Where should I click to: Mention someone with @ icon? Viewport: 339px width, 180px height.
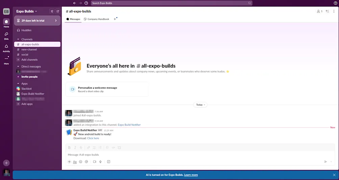[87, 162]
